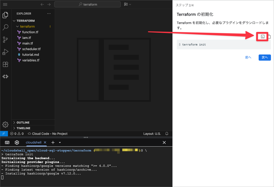The height and width of the screenshot is (187, 274).
Task: Copy the command to clipboard
Action: (x=269, y=37)
